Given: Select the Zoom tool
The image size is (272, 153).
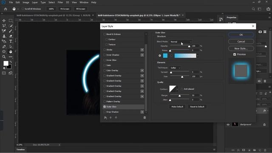Looking at the screenshot, I should [4, 57].
